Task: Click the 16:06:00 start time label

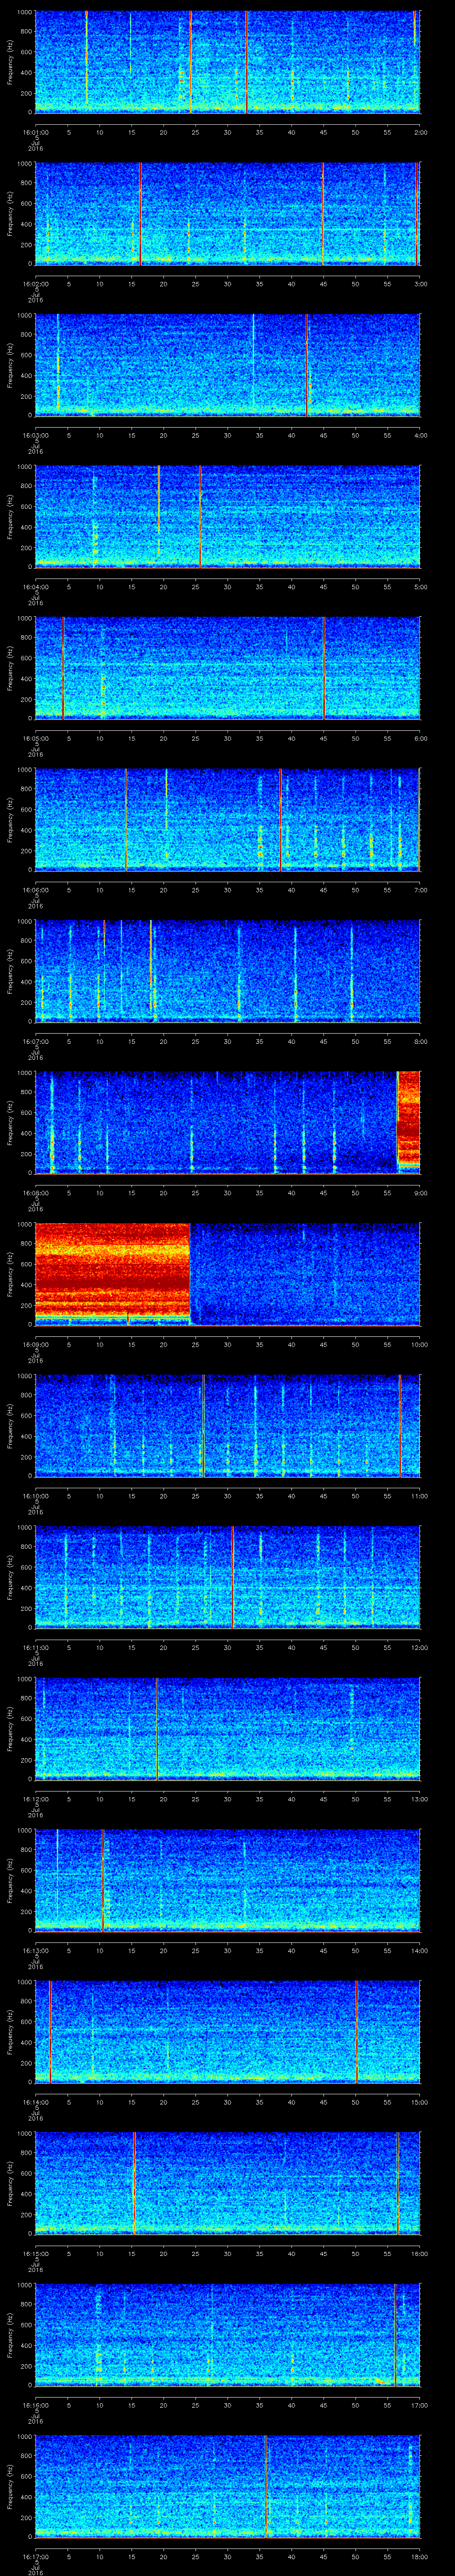Action: [x=35, y=890]
